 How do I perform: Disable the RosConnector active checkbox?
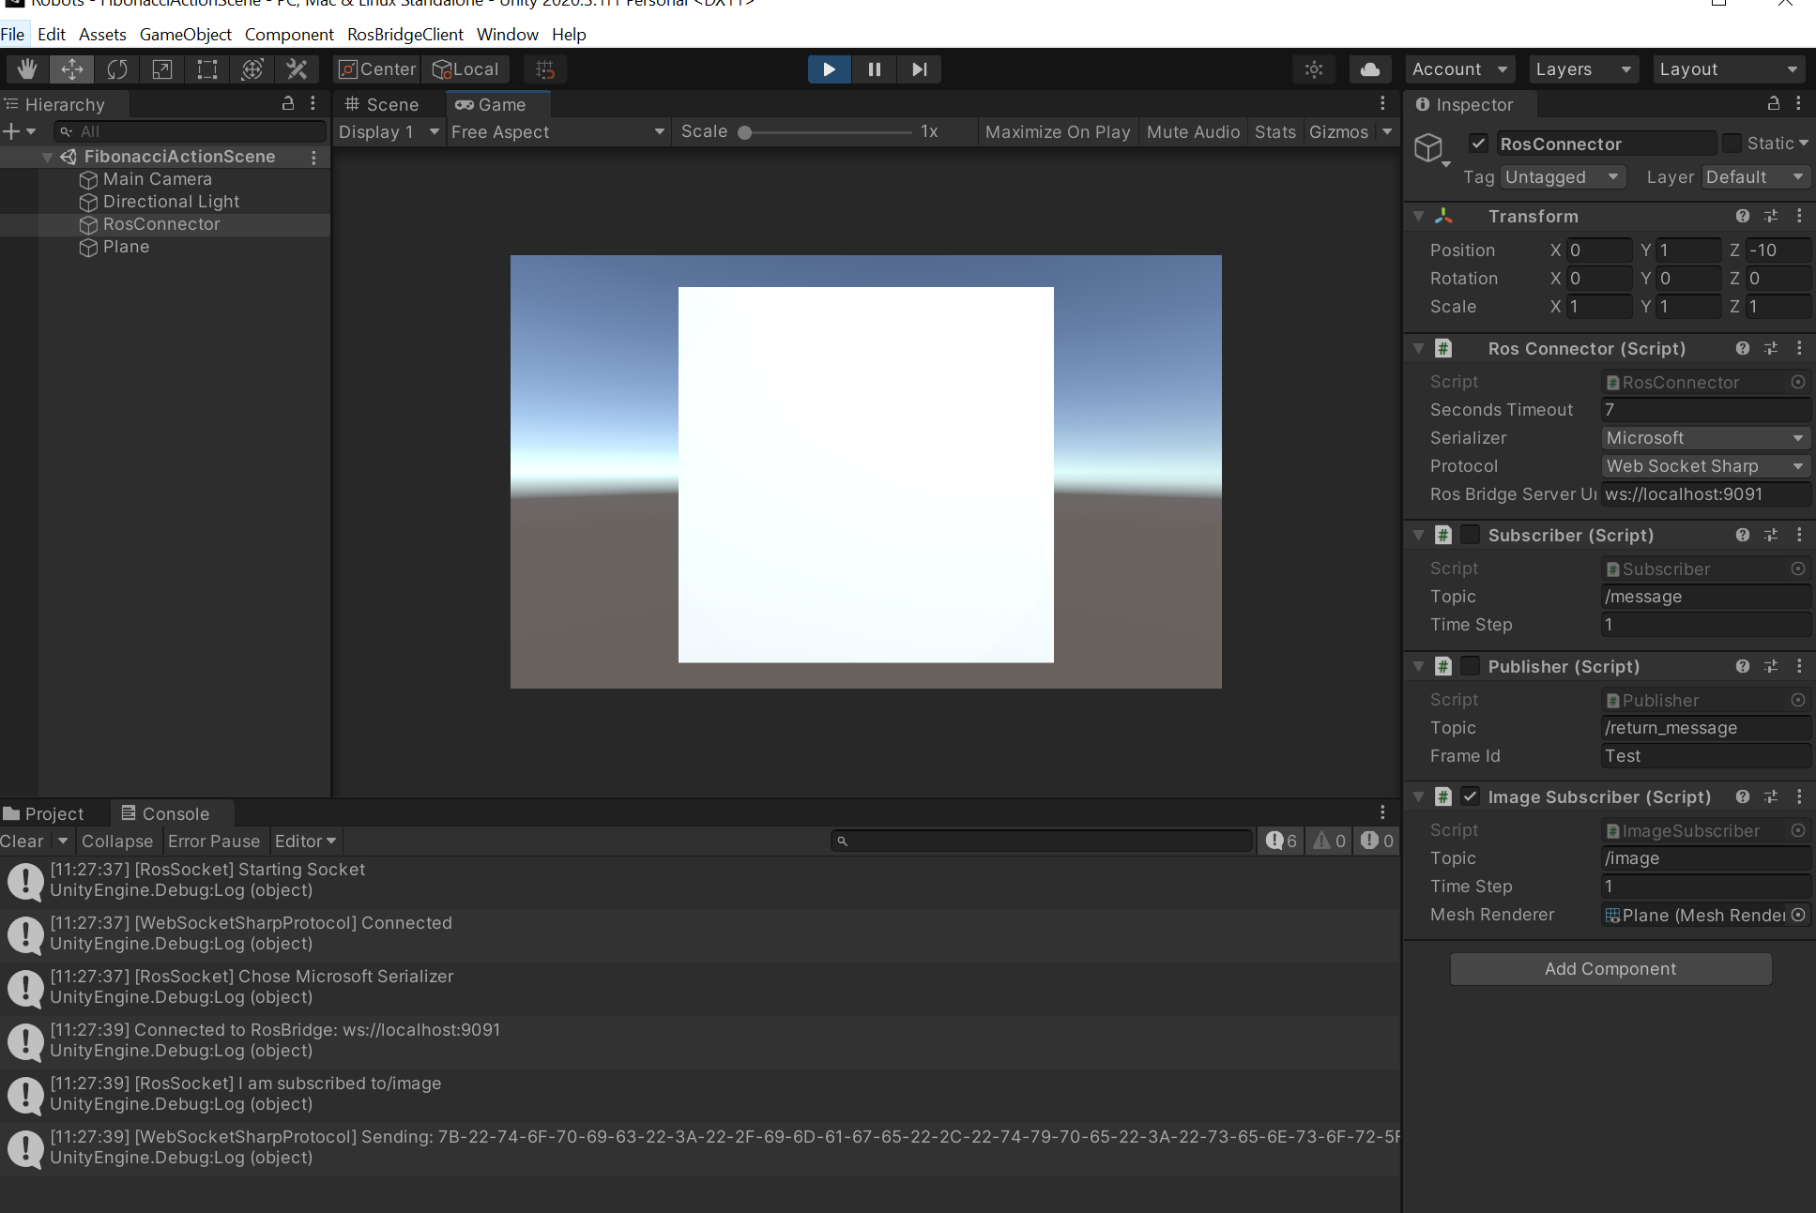[x=1478, y=143]
